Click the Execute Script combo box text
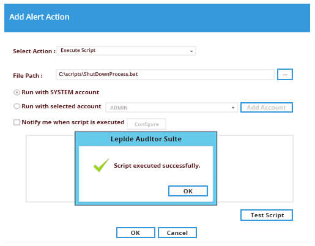 [78, 50]
